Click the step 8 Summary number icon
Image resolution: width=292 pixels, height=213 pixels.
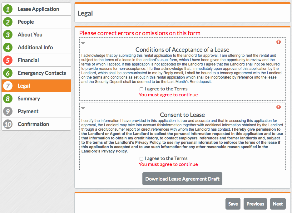coord(8,99)
